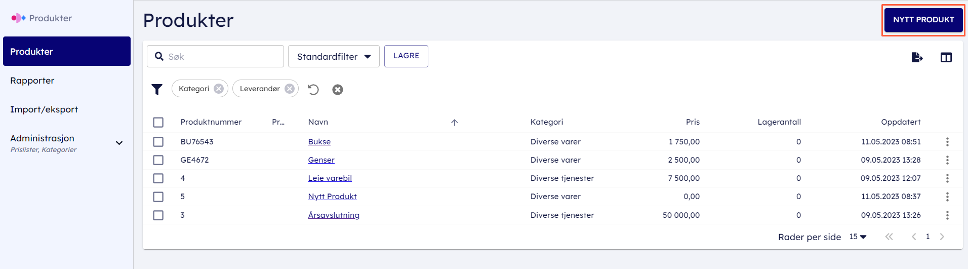
Task: Toggle the select-all checkbox in the header
Action: (158, 122)
